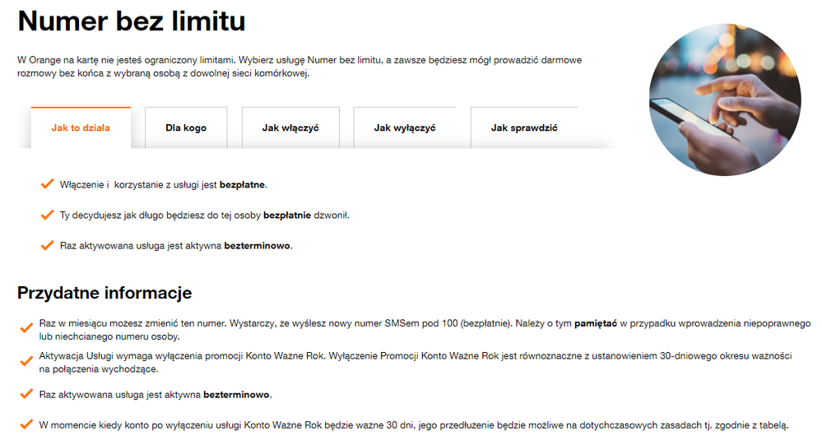Screen dimensions: 822x445
Task: Switch to the "Dla kogo" tab
Action: tap(186, 128)
